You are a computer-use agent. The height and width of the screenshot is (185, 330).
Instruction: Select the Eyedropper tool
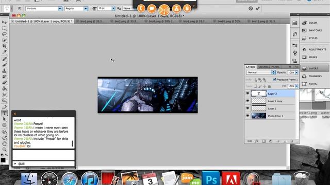click(5, 52)
